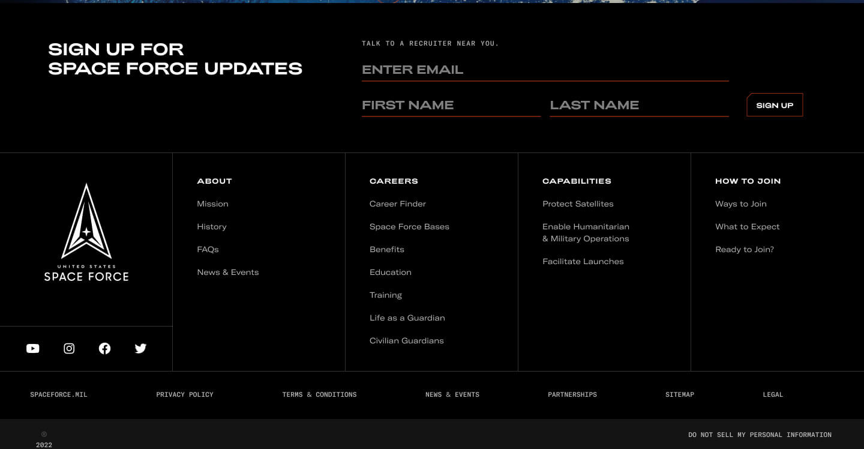This screenshot has width=864, height=449.
Task: Submit with the Sign Up button
Action: [x=775, y=105]
